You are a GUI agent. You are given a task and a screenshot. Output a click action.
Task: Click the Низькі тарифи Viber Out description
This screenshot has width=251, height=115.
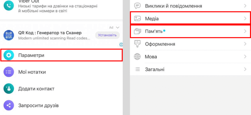coord(58,9)
